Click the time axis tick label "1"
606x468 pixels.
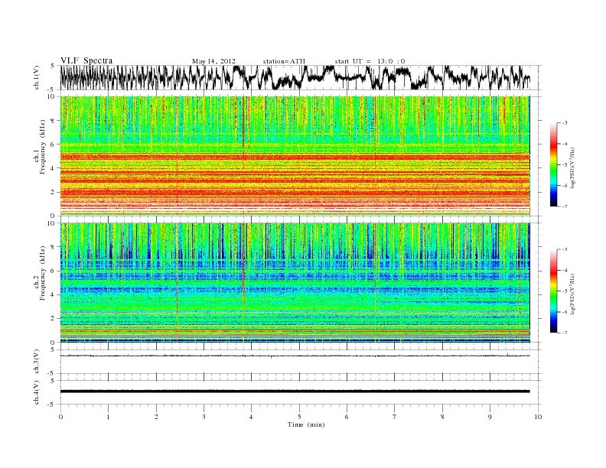click(x=108, y=417)
